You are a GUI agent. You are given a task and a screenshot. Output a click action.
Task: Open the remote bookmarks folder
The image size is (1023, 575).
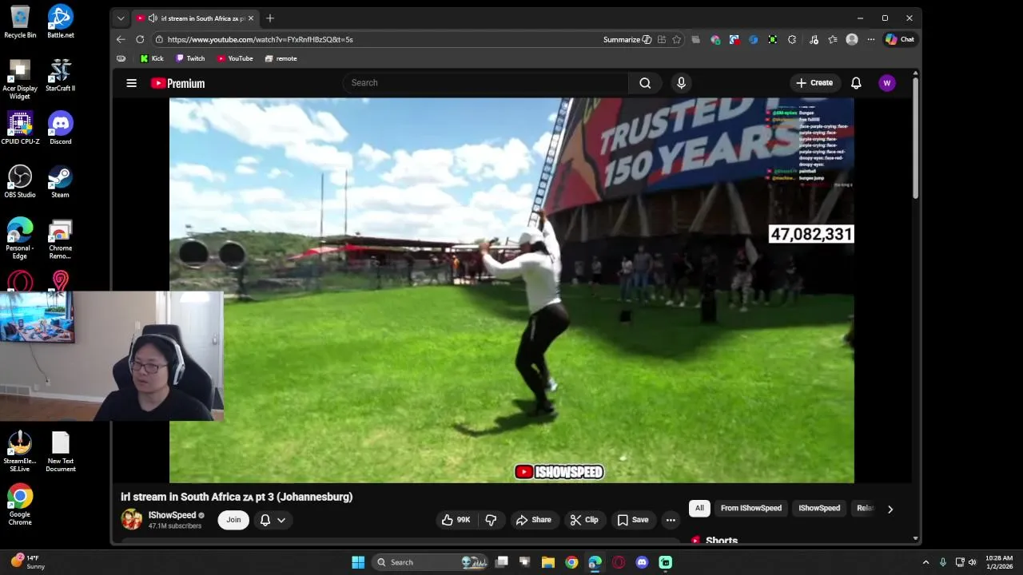tap(281, 58)
